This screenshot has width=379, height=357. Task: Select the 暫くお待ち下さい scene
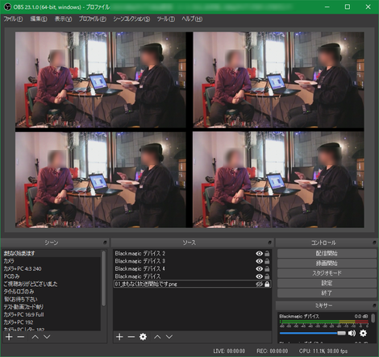point(52,299)
